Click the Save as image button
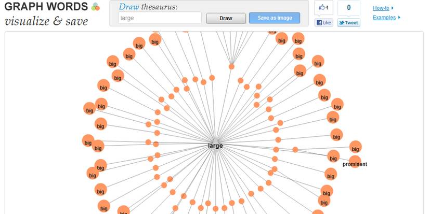Screen dimensions: 429x214 click(275, 18)
